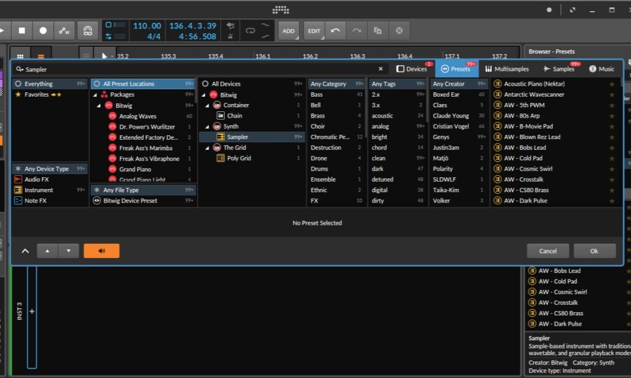
Task: Collapse the Bitwig node in devices tree
Action: click(204, 95)
